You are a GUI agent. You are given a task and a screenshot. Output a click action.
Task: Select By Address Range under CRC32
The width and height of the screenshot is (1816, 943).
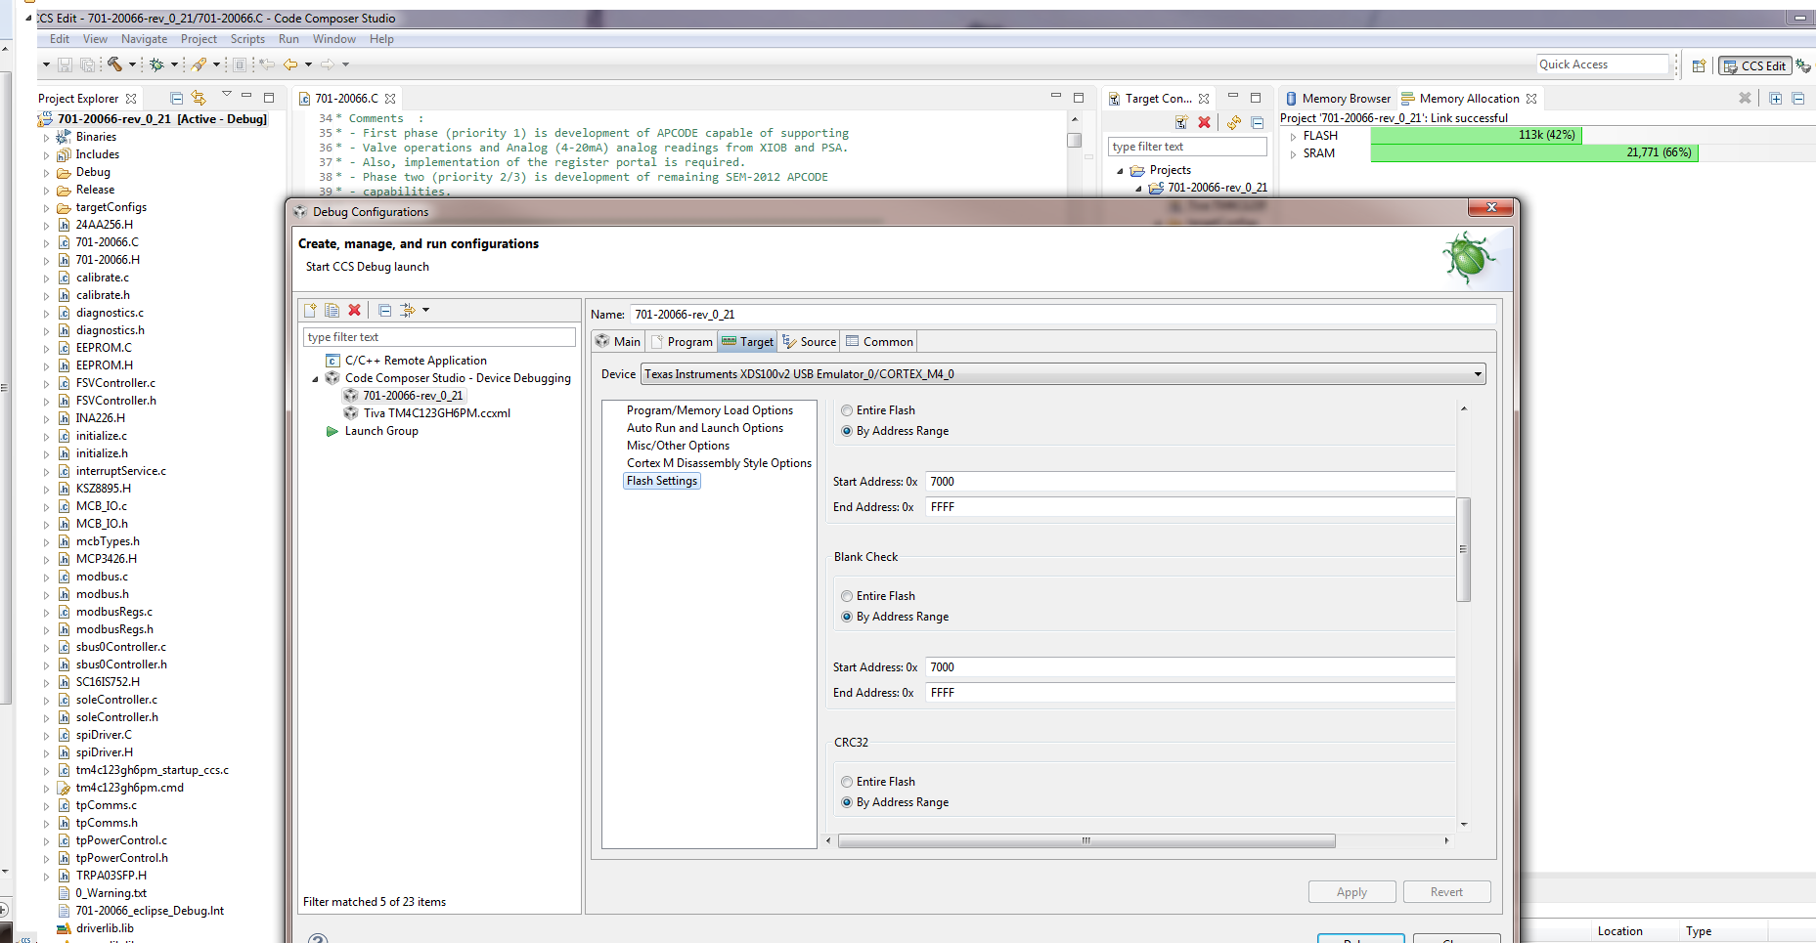tap(847, 802)
